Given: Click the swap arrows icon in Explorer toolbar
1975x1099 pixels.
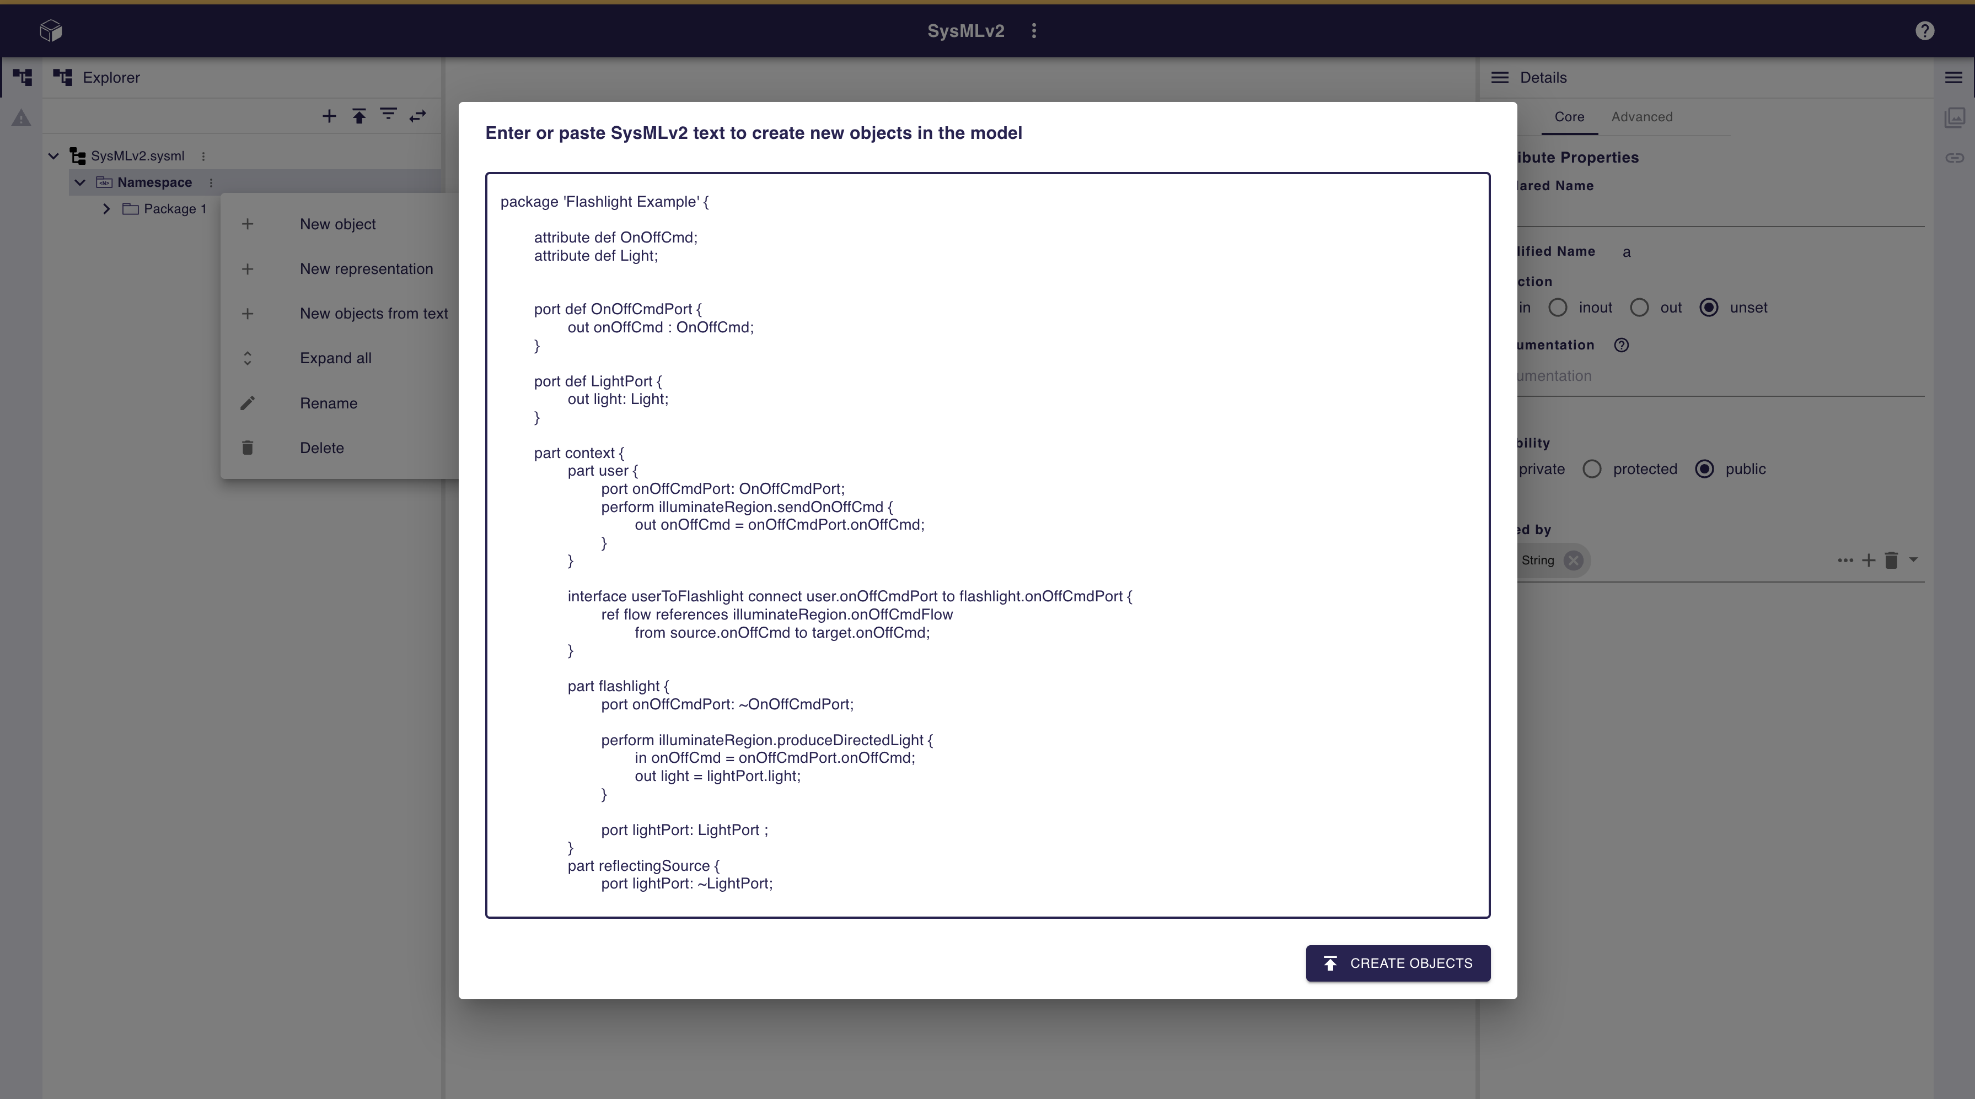Looking at the screenshot, I should click(x=418, y=116).
